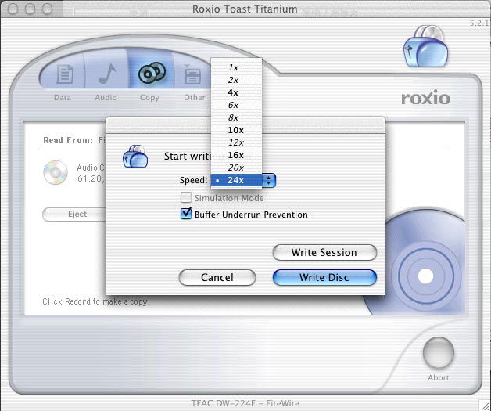Image resolution: width=491 pixels, height=411 pixels.
Task: Click the Copy tab label
Action: tap(149, 98)
